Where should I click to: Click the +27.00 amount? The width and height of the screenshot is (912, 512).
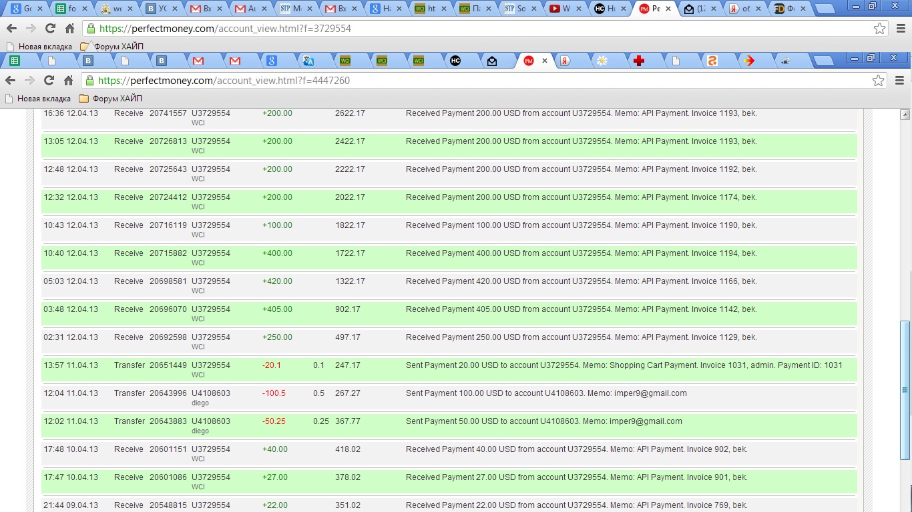(275, 477)
